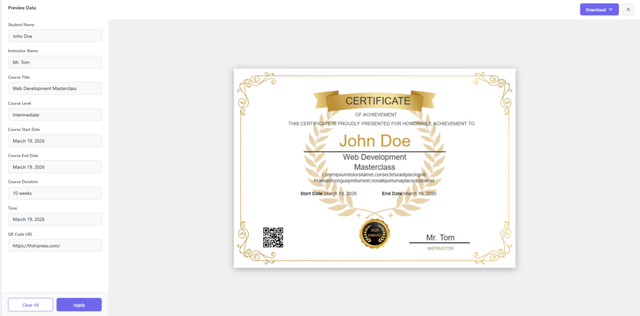The image size is (640, 316).
Task: Click into the Course Title field
Action: pyautogui.click(x=55, y=89)
